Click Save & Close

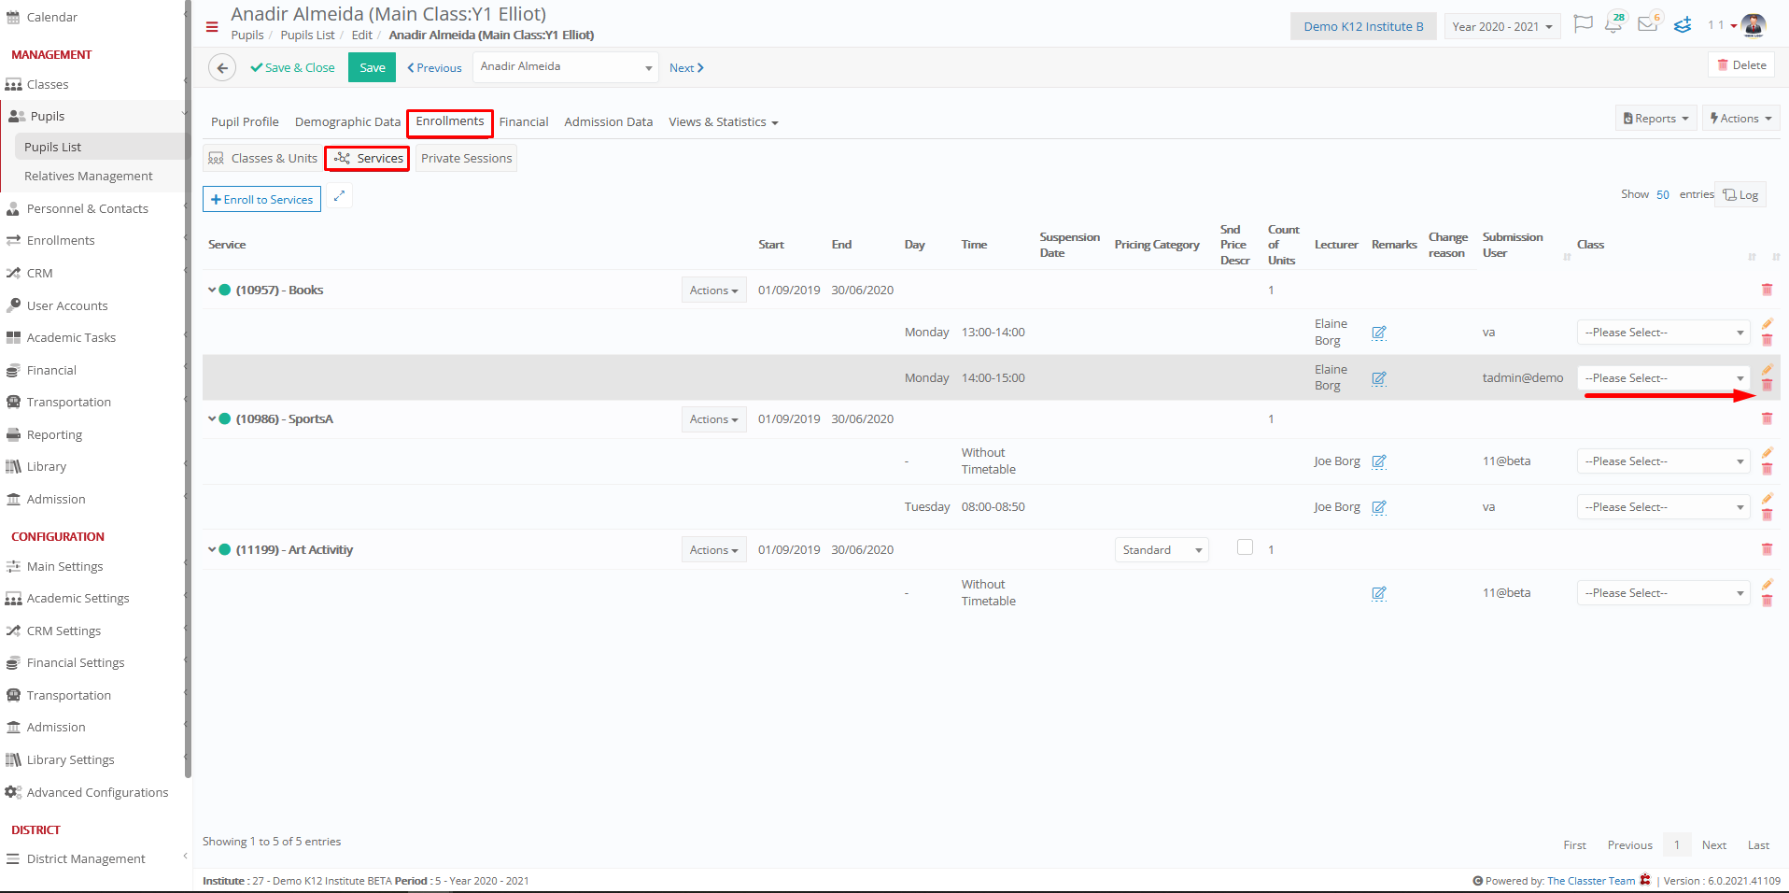point(292,67)
